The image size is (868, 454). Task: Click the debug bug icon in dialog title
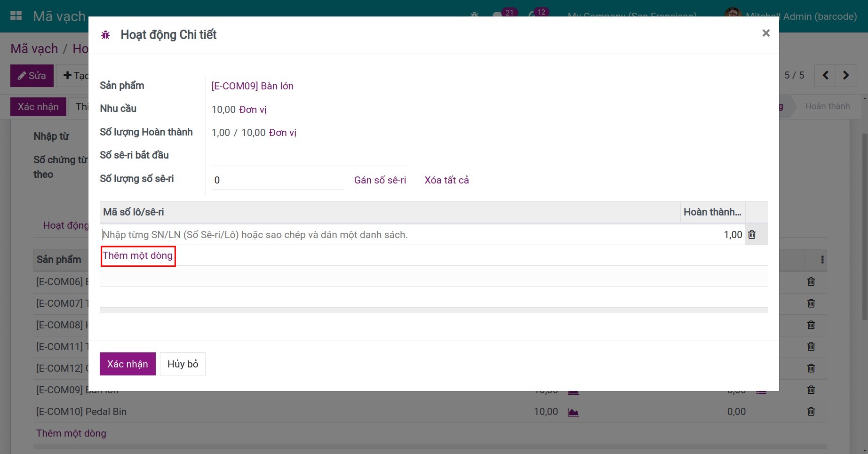pos(105,35)
